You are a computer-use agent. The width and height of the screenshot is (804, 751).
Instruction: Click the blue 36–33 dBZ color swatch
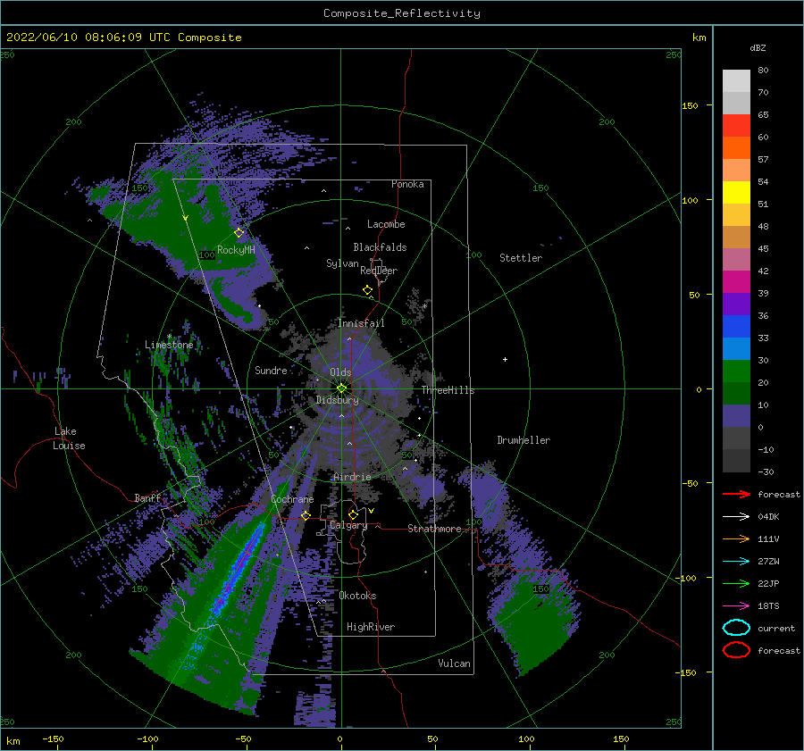[x=736, y=327]
